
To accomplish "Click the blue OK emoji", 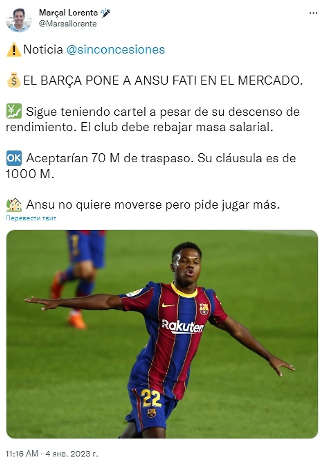I will click(x=14, y=158).
